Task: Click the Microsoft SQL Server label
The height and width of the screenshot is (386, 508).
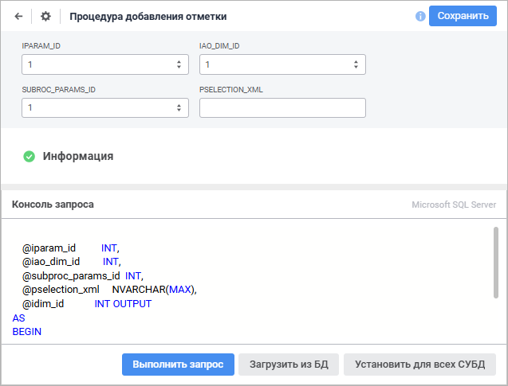Action: pyautogui.click(x=453, y=205)
